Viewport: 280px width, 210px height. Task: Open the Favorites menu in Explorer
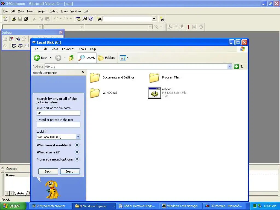68,49
